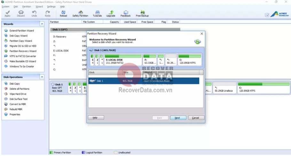Launch Make Bootable CD Wizard
Viewport: 291px width, 156px height.
click(x=23, y=61)
